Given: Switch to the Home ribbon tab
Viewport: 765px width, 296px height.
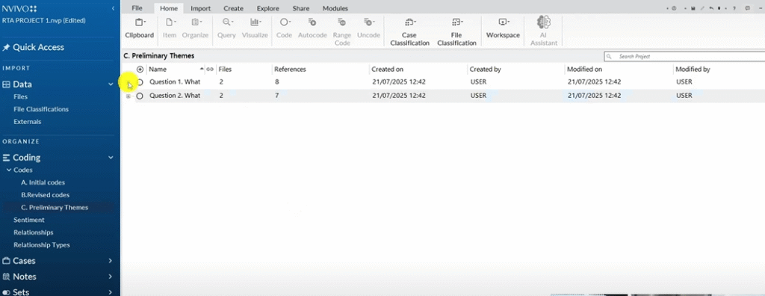Looking at the screenshot, I should tap(169, 8).
